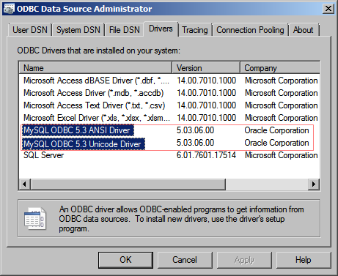The width and height of the screenshot is (338, 276).
Task: Click Microsoft Corporation in Text Driver row
Action: click(282, 105)
